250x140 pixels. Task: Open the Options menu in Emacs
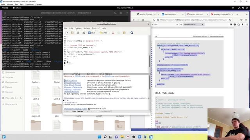[x=78, y=28]
